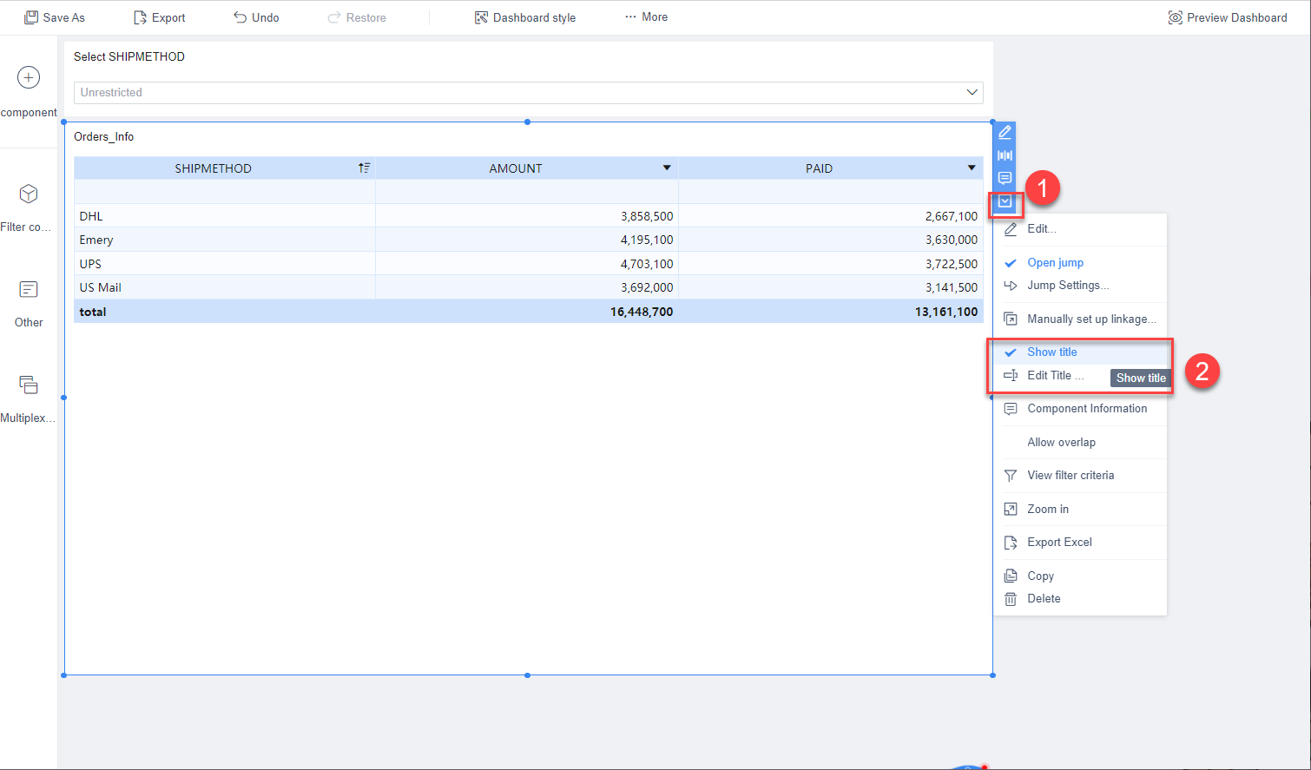Screen dimensions: 1311x770
Task: Open Jump Settings from the menu
Action: (x=1080, y=286)
